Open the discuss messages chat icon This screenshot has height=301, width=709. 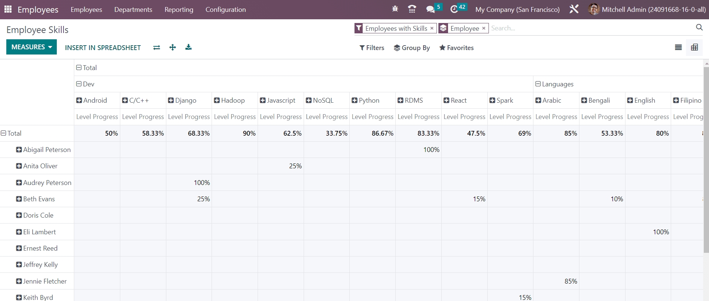[430, 9]
